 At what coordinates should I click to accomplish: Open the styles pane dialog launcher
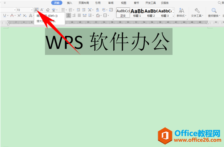tap(187, 19)
